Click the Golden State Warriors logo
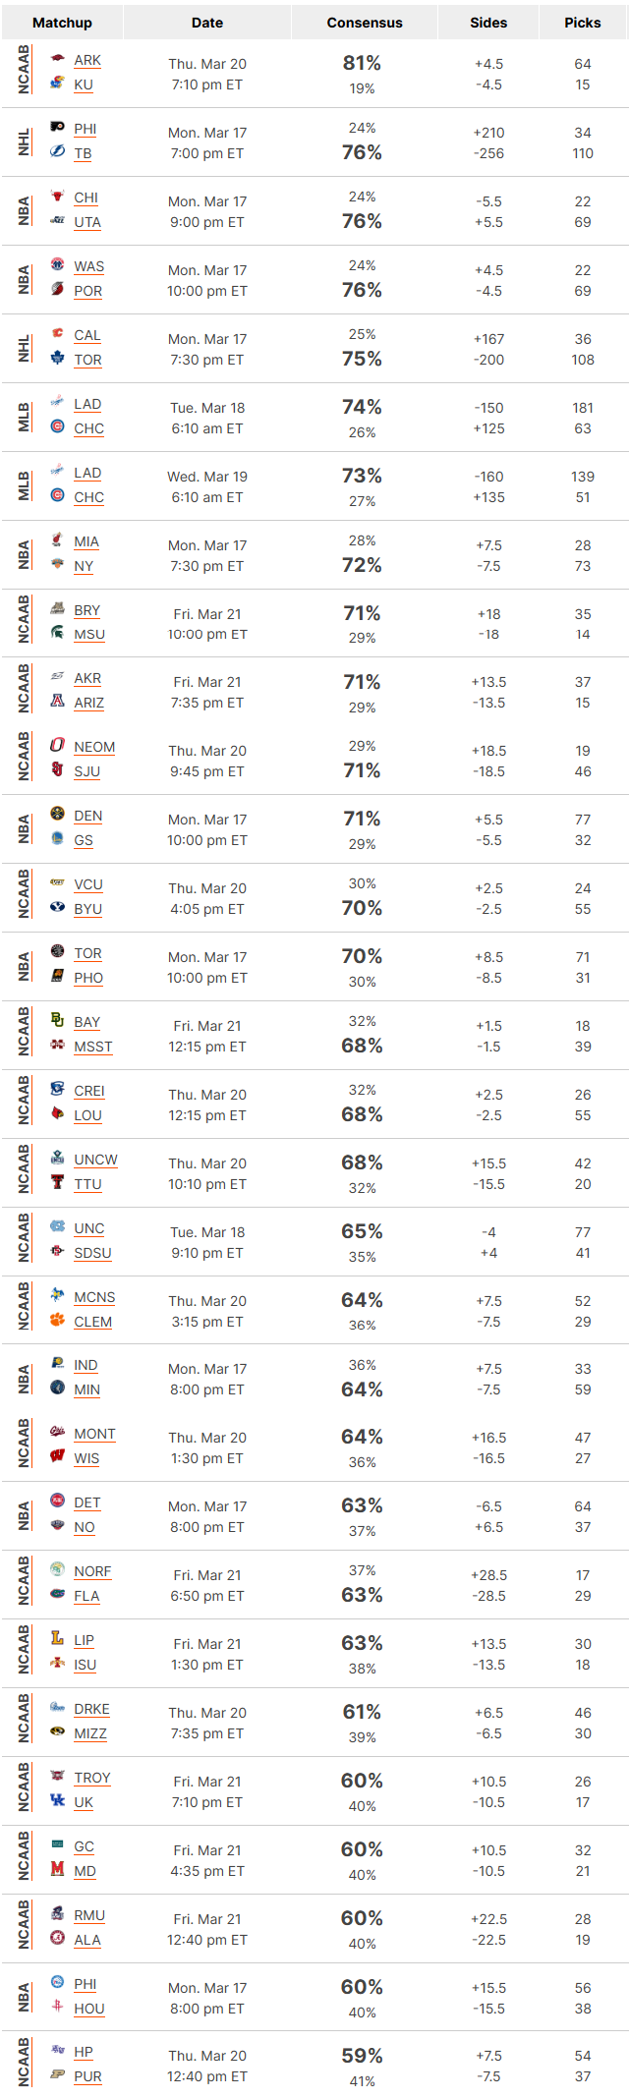Viewport: 629px width, 2098px height. coord(57,838)
